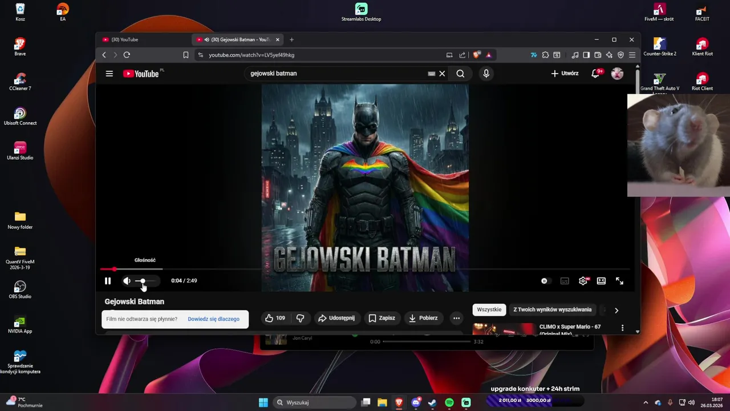Show hidden system tray icons
The height and width of the screenshot is (411, 730).
[646, 402]
